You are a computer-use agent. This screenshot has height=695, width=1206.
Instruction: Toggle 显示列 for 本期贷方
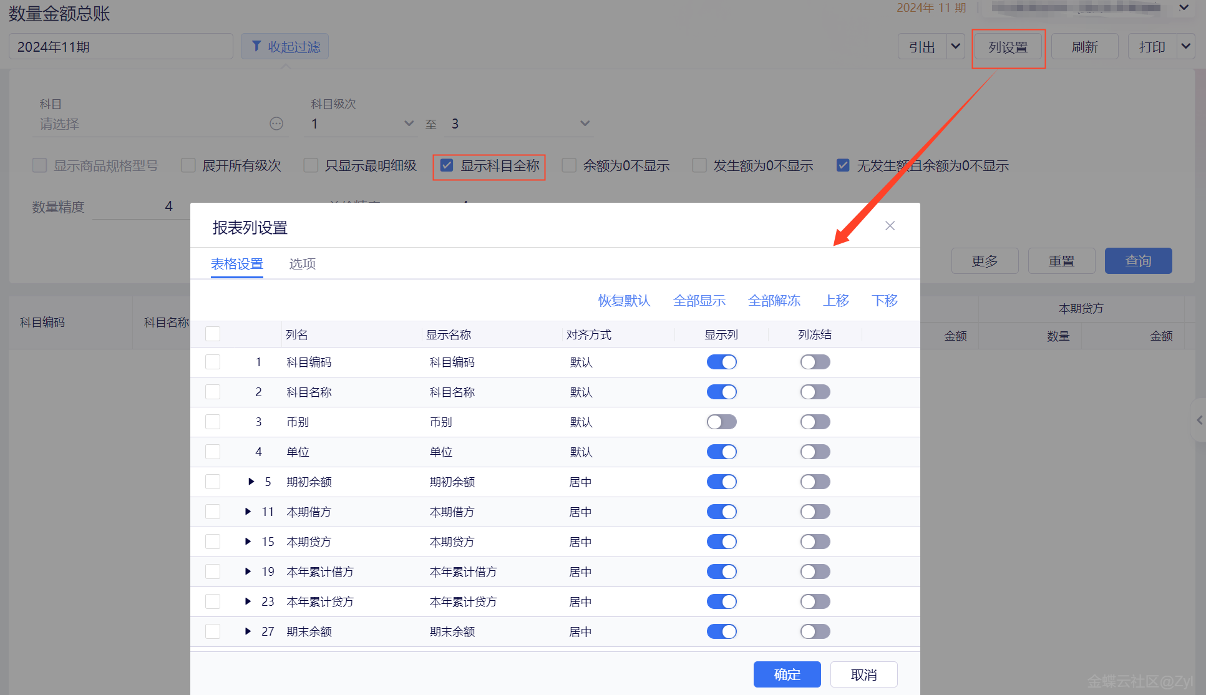(722, 542)
